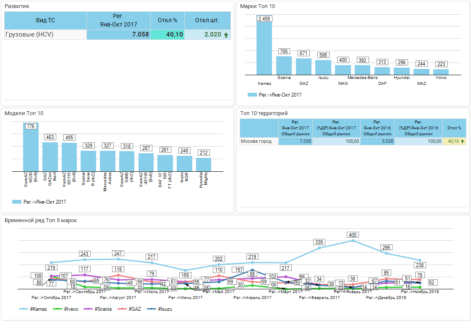Click the MAZ bar labeled 244
Screen dimensions: 471x333
[421, 72]
